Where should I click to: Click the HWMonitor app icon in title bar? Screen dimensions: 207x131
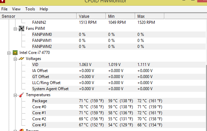point(2,1)
